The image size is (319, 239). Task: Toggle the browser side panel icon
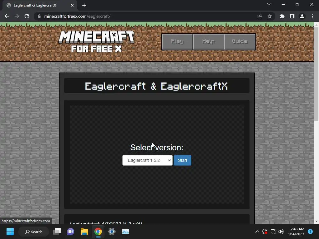pyautogui.click(x=292, y=16)
